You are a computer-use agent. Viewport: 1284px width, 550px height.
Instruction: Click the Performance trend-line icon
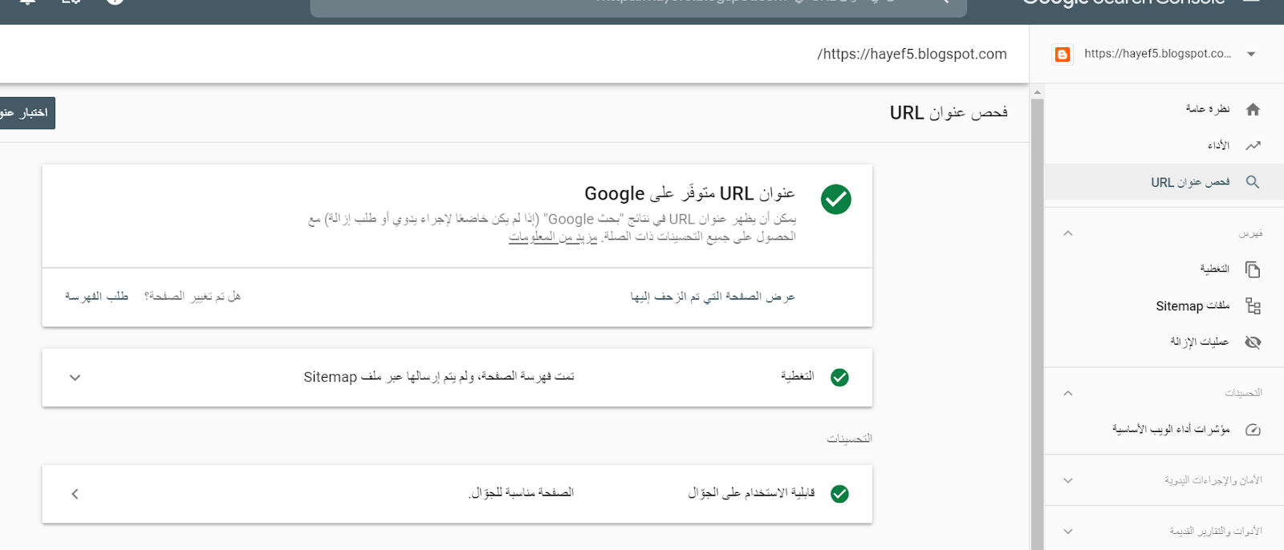pyautogui.click(x=1253, y=145)
